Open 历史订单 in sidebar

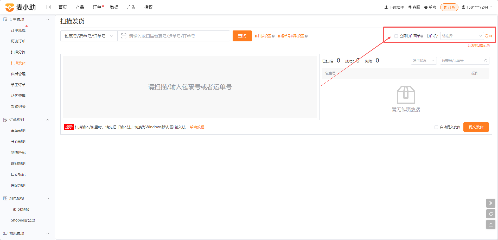pyautogui.click(x=18, y=41)
